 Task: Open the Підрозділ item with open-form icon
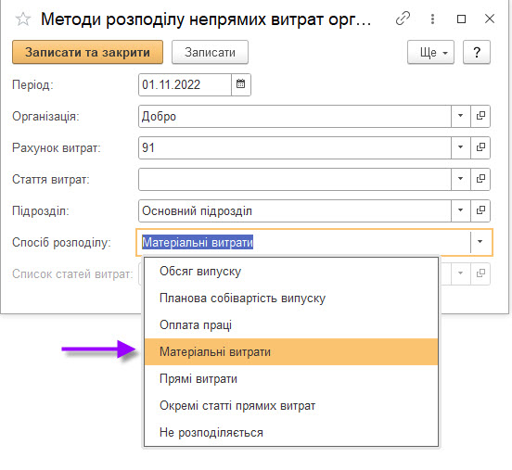click(480, 210)
